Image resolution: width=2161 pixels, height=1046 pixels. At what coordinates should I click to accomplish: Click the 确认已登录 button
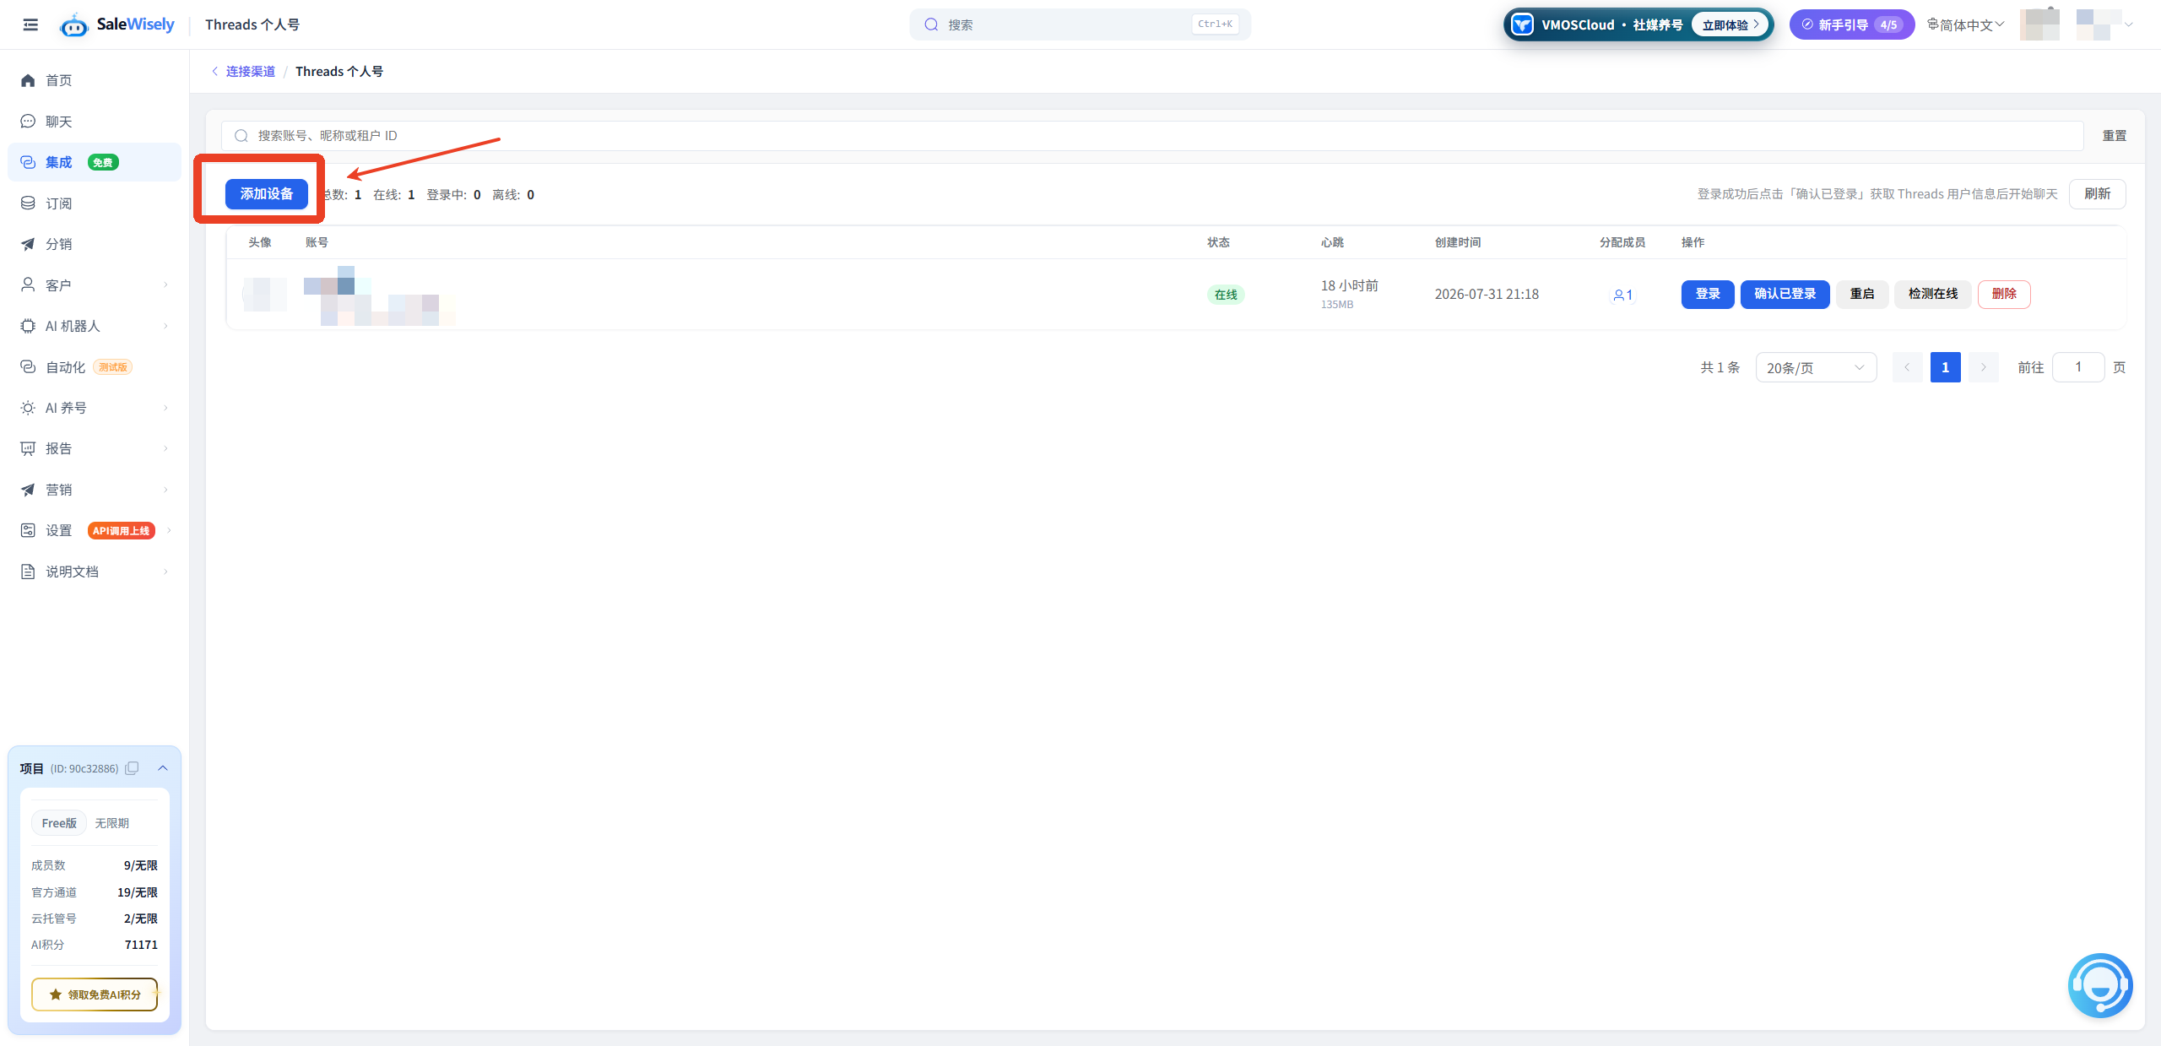(x=1785, y=294)
